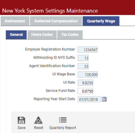The image size is (135, 133).
Task: Click the Save floppy disk icon
Action: tap(21, 120)
